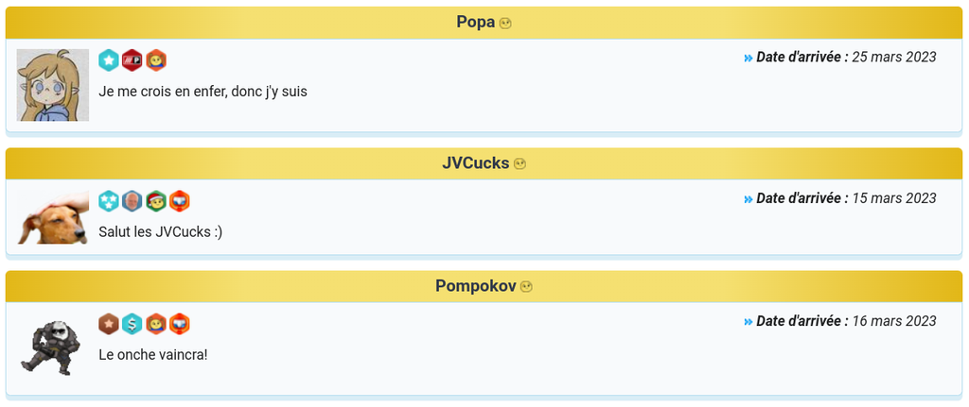The width and height of the screenshot is (969, 407).
Task: Click JVCucks' Santa hat smiley badge
Action: point(156,201)
